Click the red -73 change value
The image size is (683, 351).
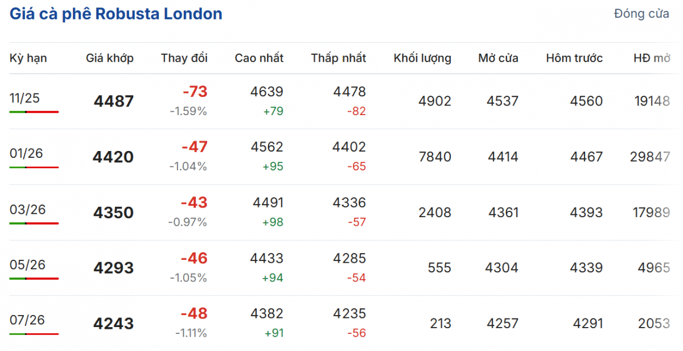click(195, 92)
